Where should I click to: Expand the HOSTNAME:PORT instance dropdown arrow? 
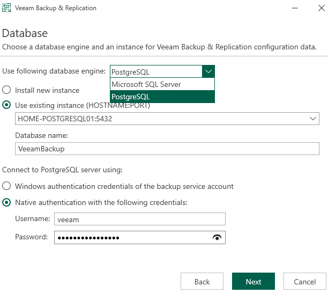click(313, 119)
